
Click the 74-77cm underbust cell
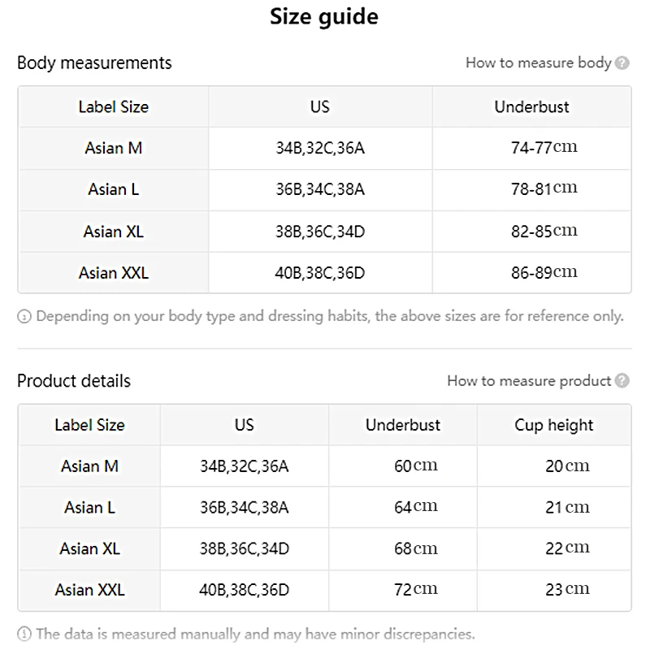[544, 148]
